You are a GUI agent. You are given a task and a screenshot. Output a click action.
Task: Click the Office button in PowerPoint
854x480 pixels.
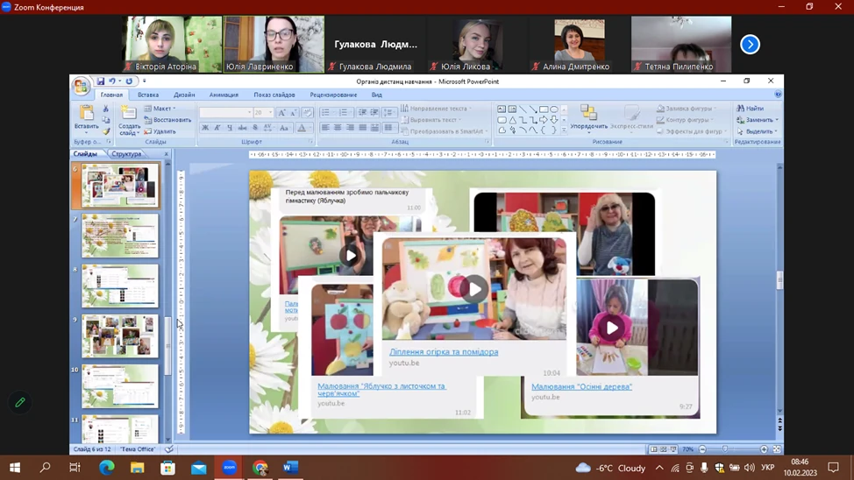(x=82, y=86)
